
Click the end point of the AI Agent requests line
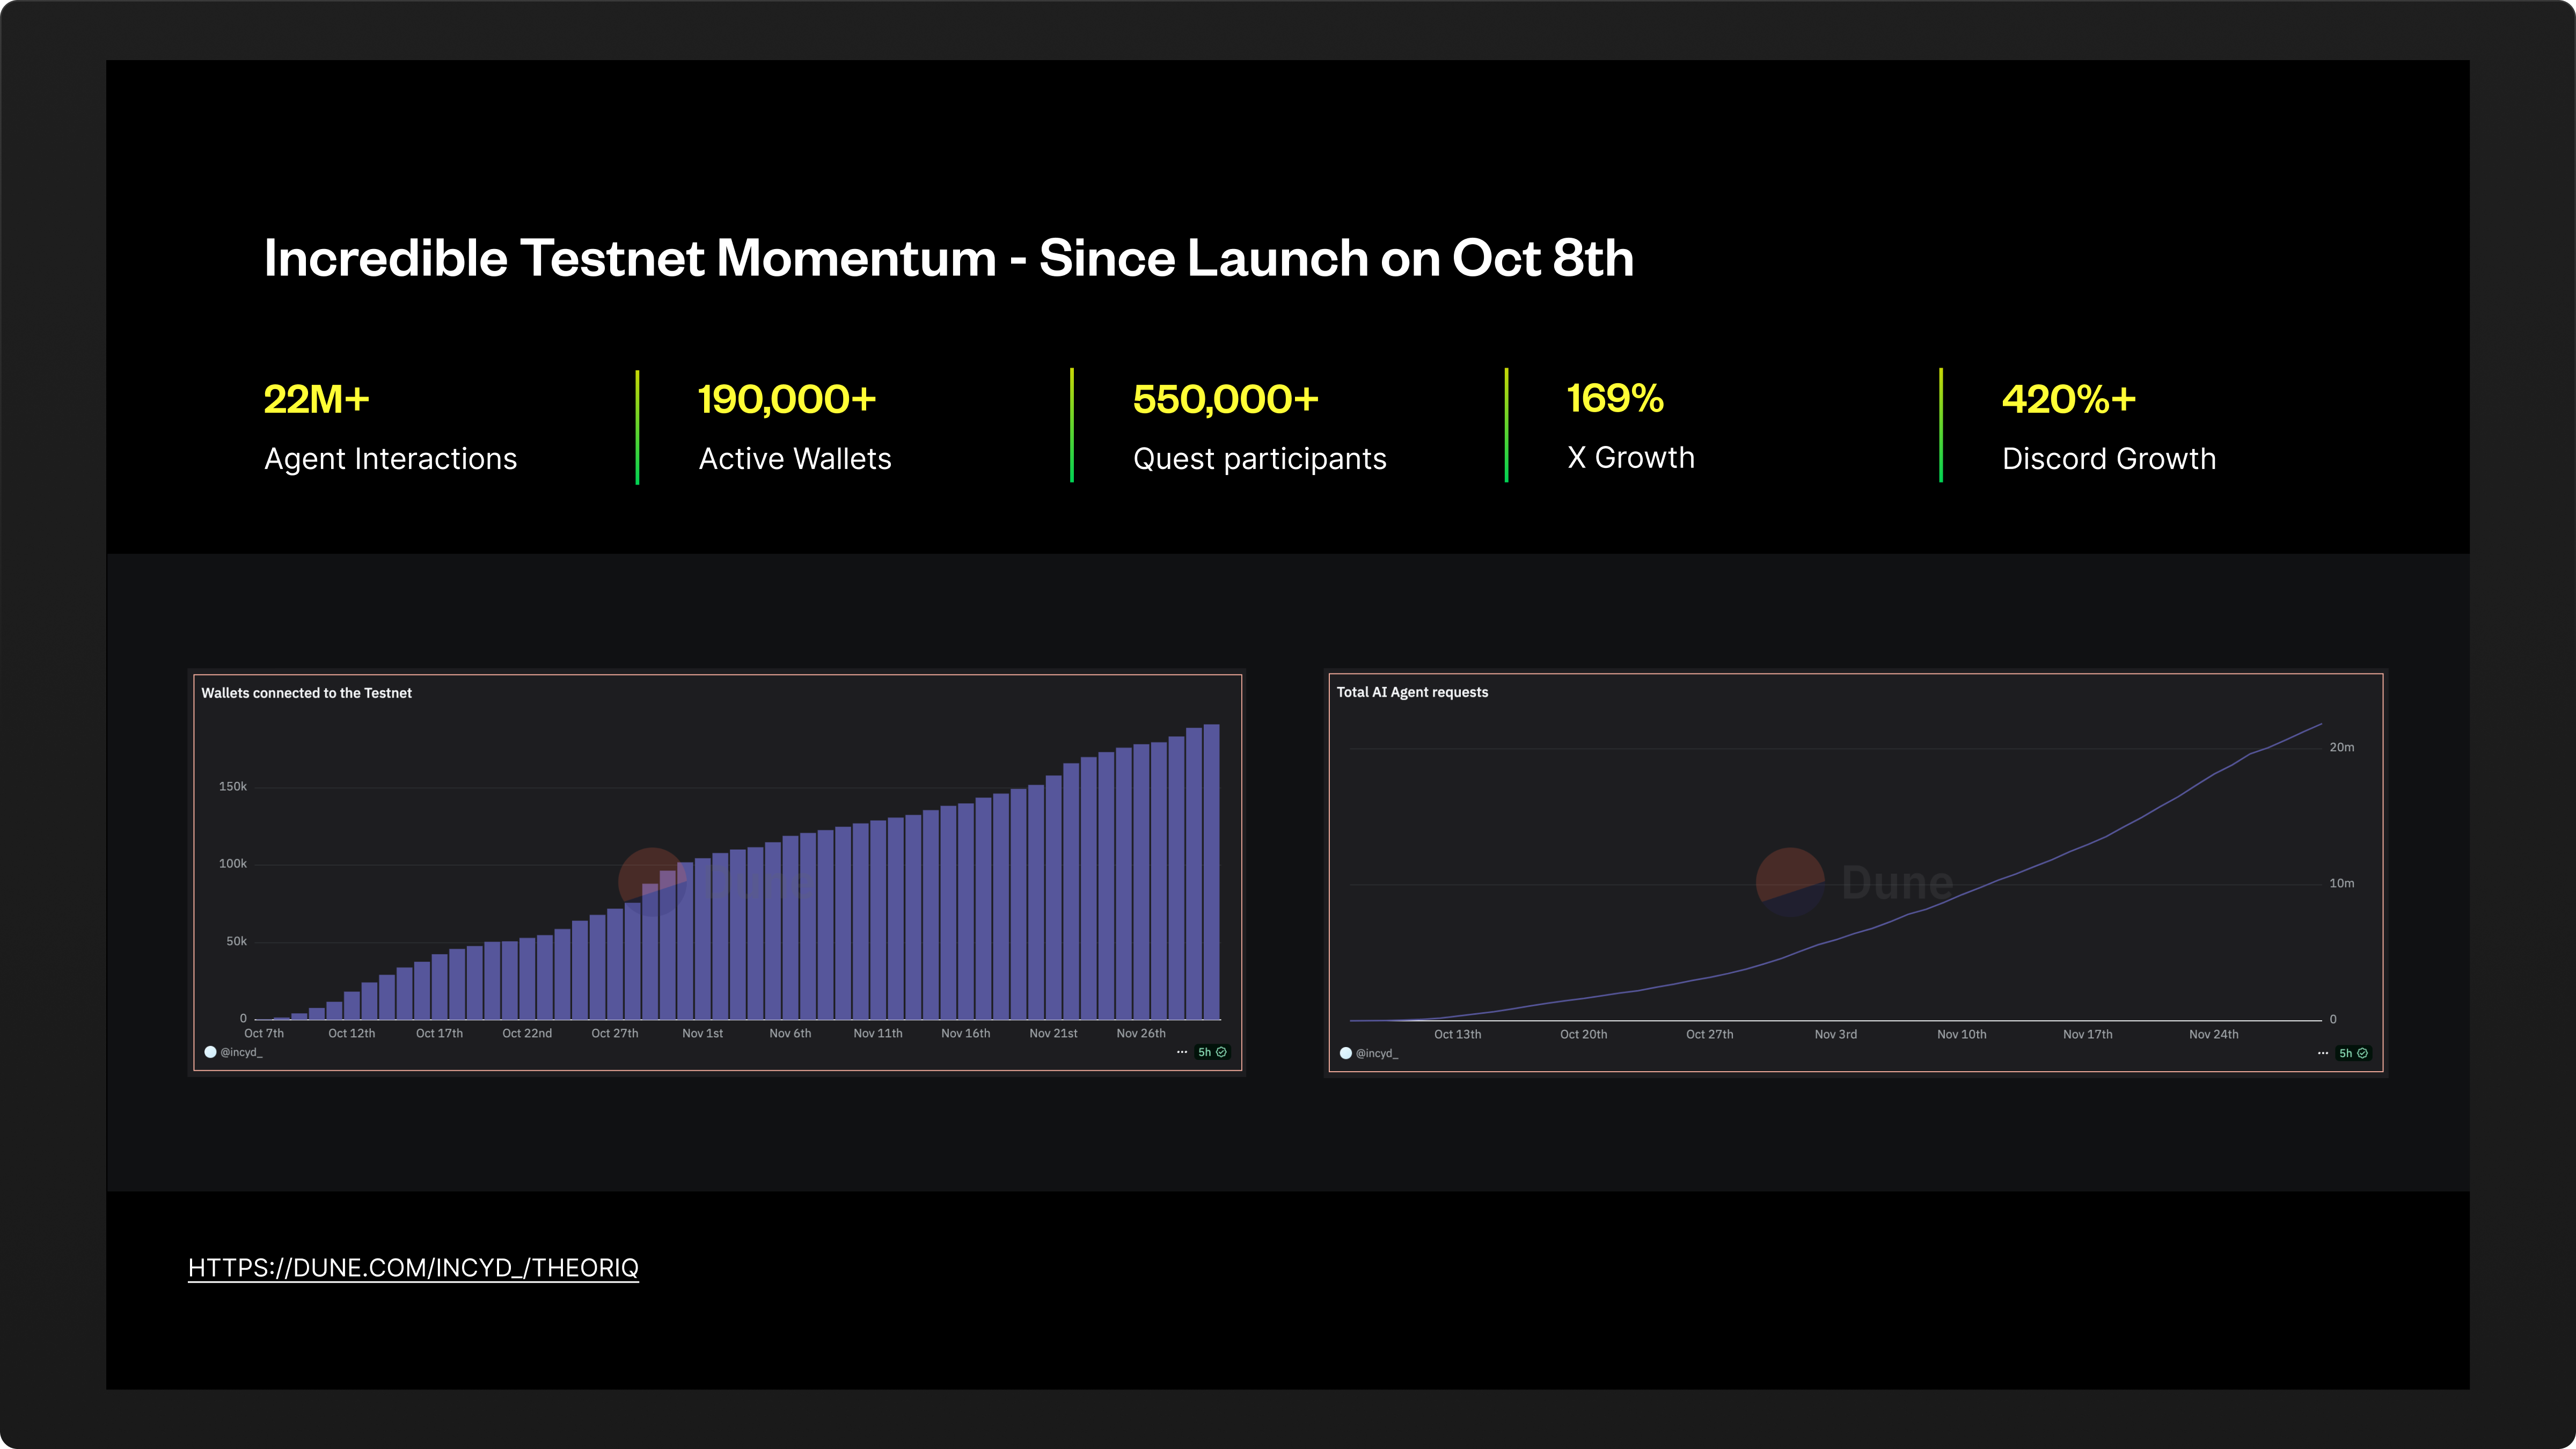click(2321, 724)
